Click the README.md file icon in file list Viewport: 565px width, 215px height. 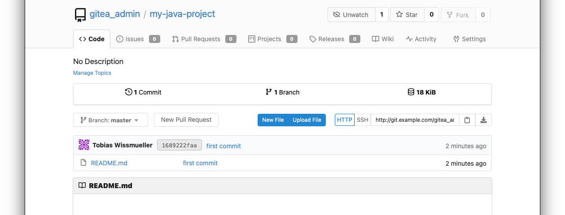[x=83, y=163]
